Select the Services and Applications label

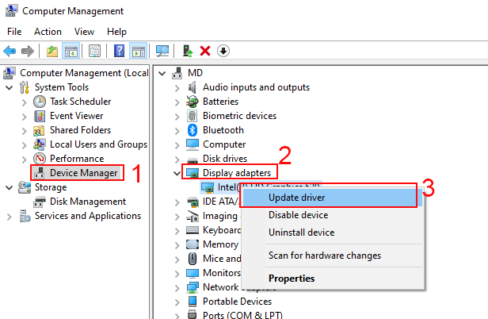(x=88, y=216)
